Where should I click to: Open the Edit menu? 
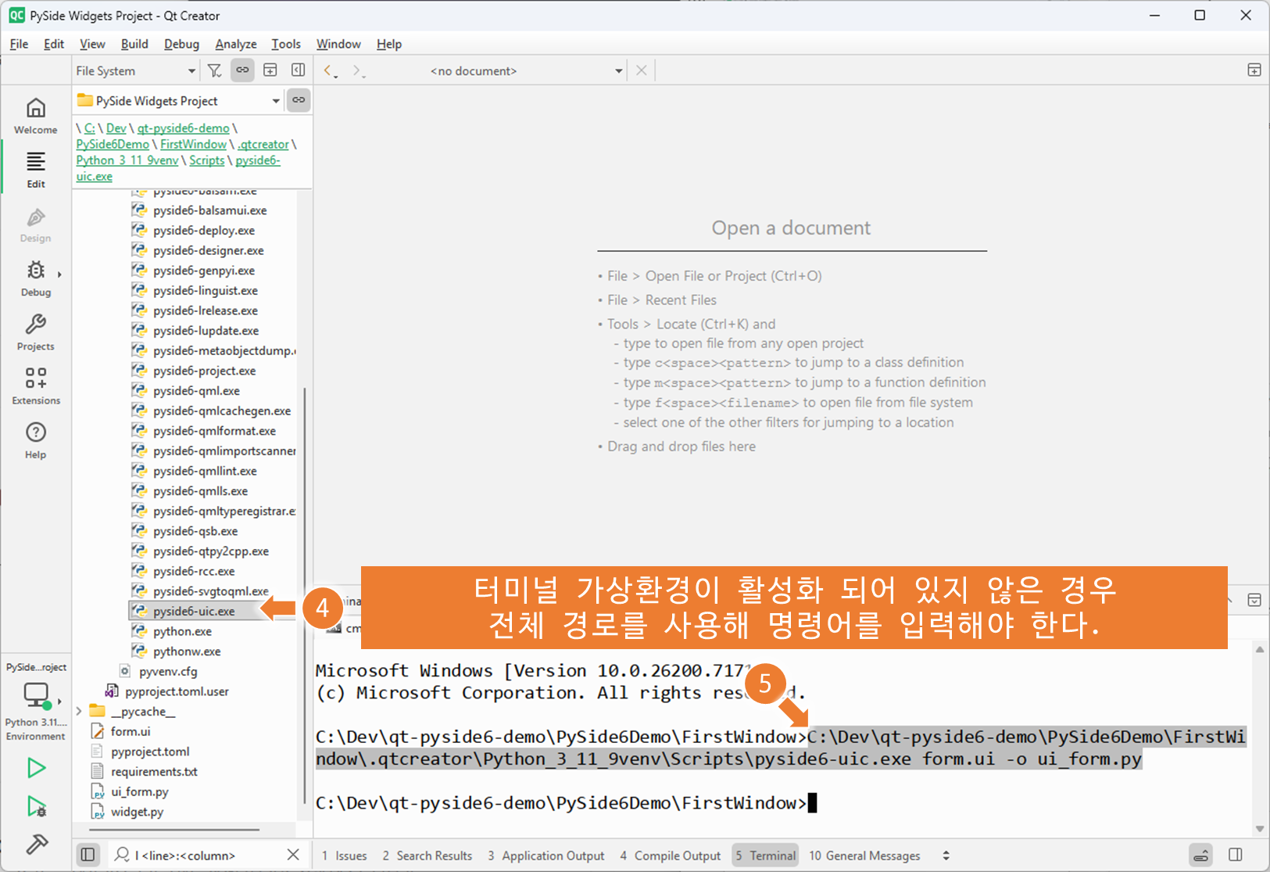point(54,44)
